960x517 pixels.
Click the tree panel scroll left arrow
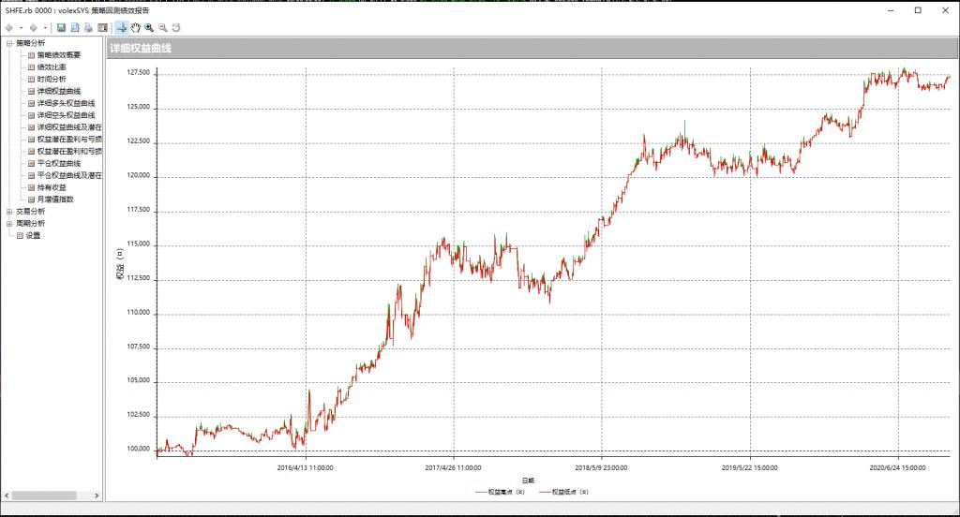click(x=7, y=495)
